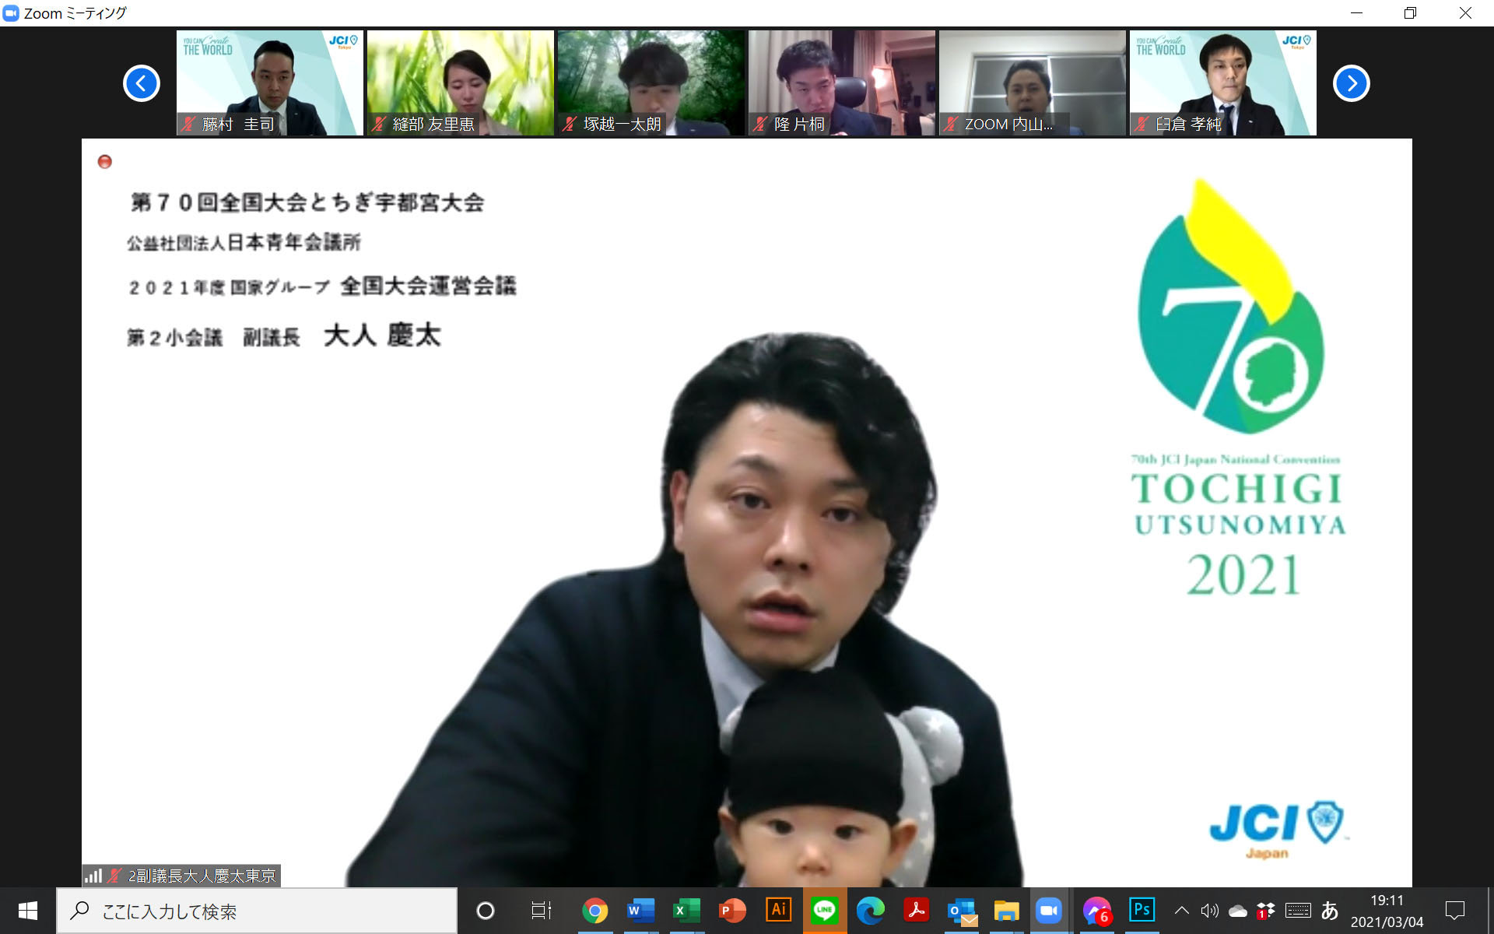Open the volume control in tray
This screenshot has width=1494, height=934.
tap(1209, 910)
